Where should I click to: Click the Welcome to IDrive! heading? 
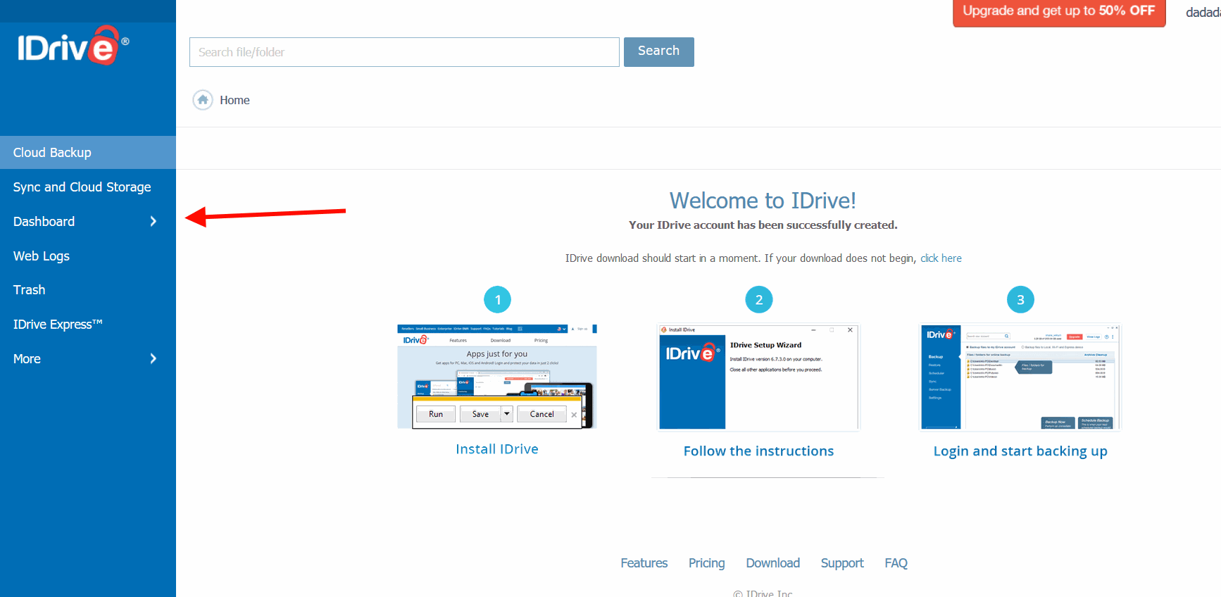pyautogui.click(x=763, y=201)
